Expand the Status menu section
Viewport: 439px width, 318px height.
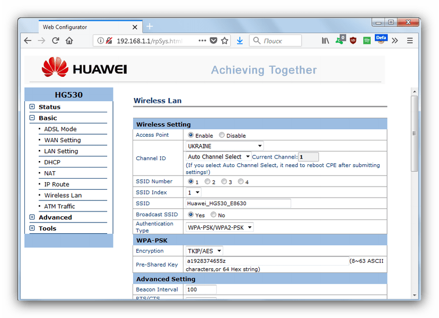tap(32, 107)
